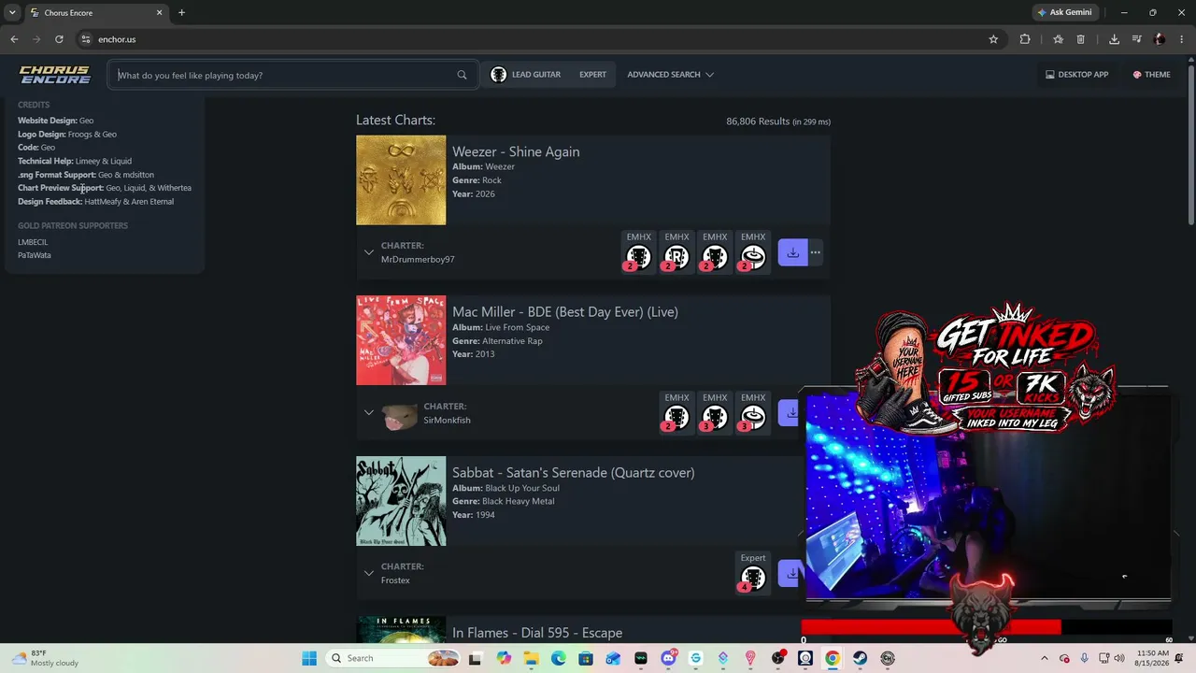Open the Windows Start menu
This screenshot has height=673, width=1196.
click(x=309, y=658)
